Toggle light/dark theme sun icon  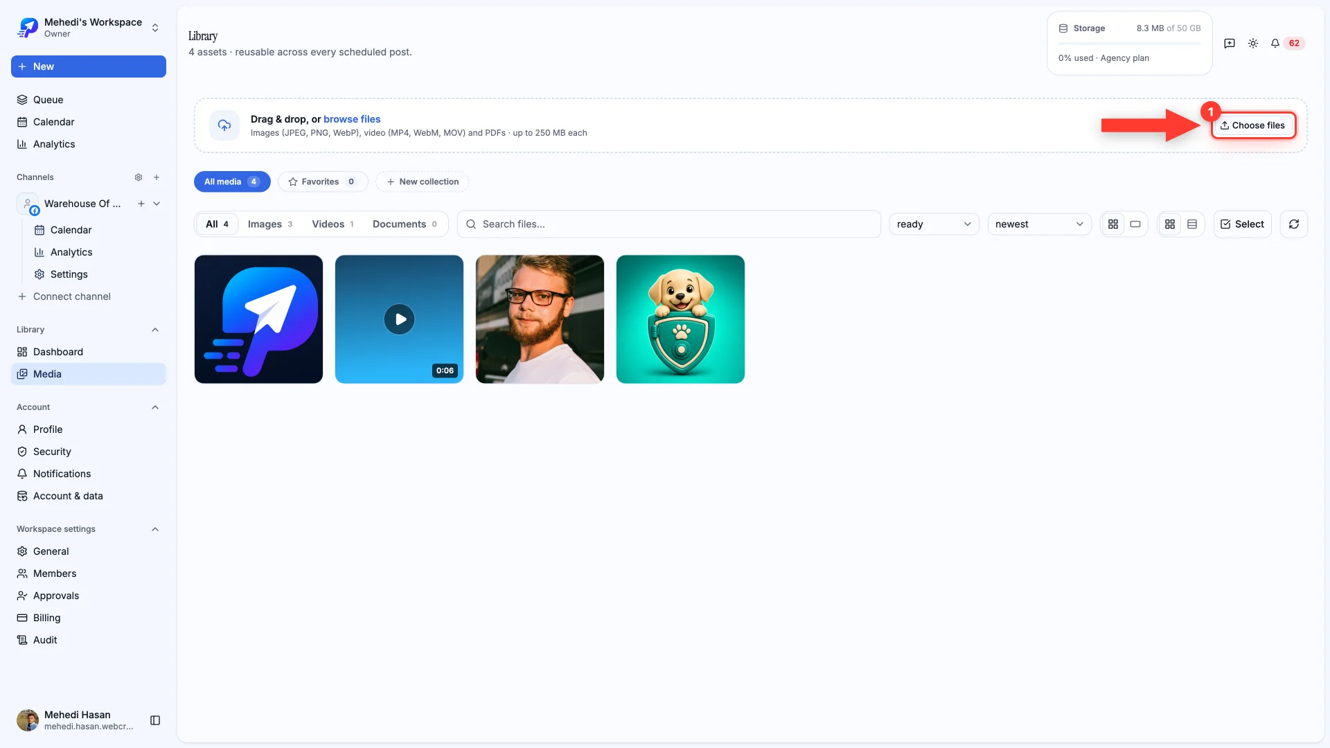[x=1253, y=43]
